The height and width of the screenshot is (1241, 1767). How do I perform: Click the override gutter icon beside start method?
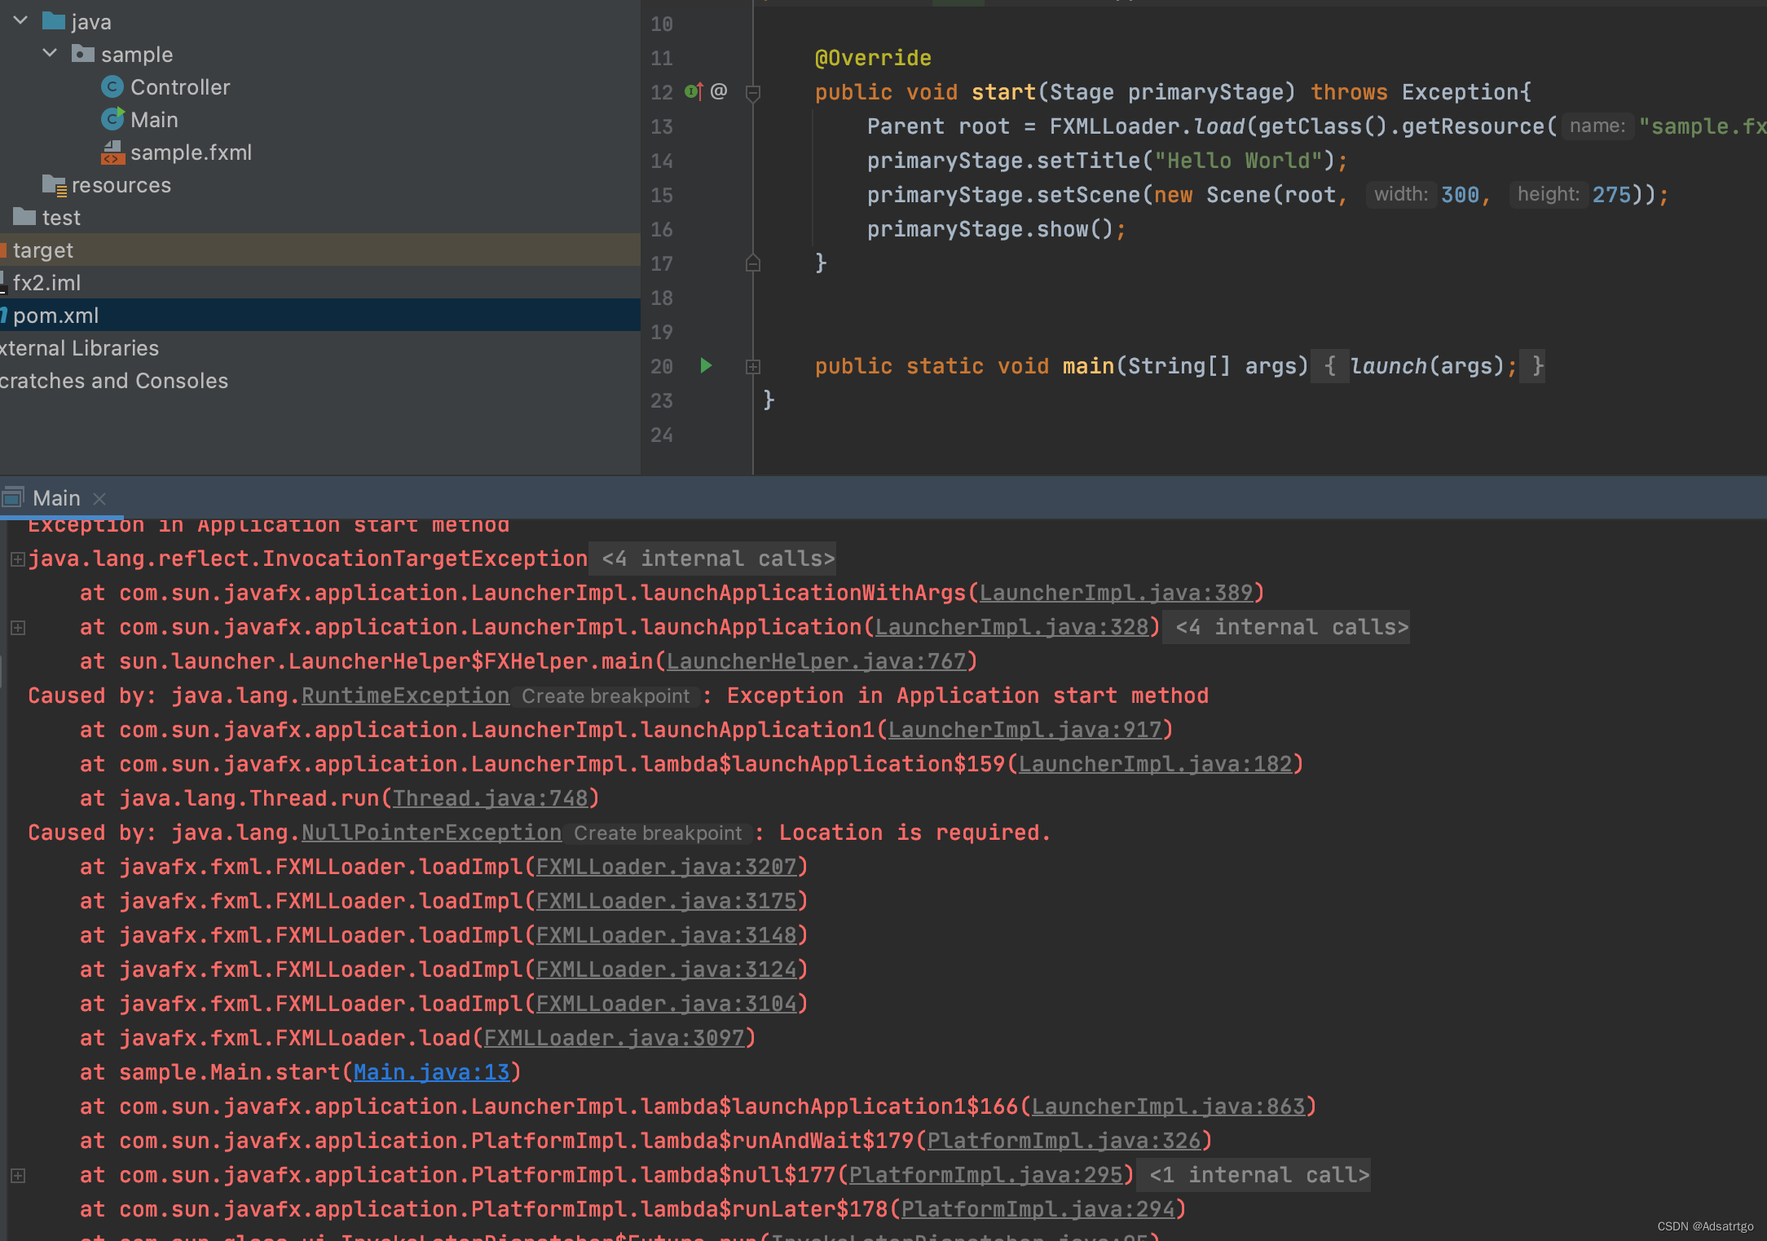(x=694, y=91)
